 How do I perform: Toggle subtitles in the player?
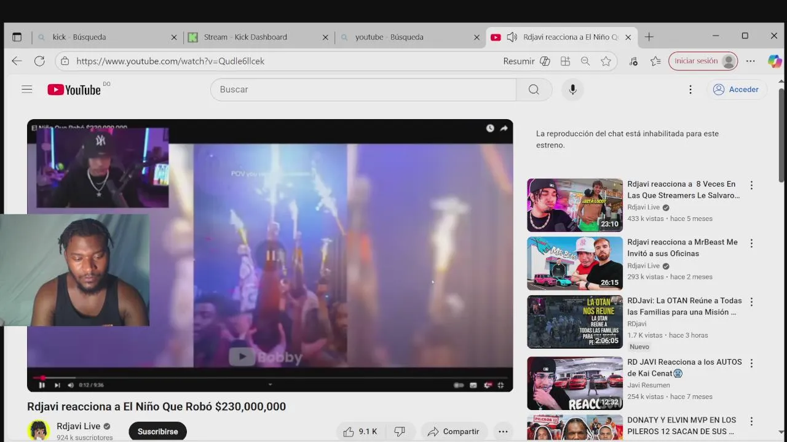pos(473,385)
